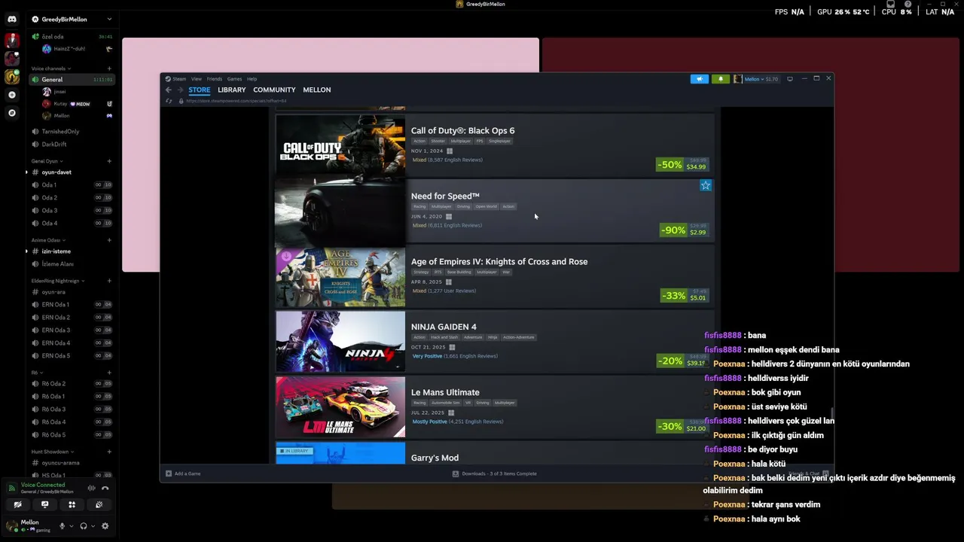964x542 pixels.
Task: Add channel to Anime Odası category
Action: [x=109, y=240]
